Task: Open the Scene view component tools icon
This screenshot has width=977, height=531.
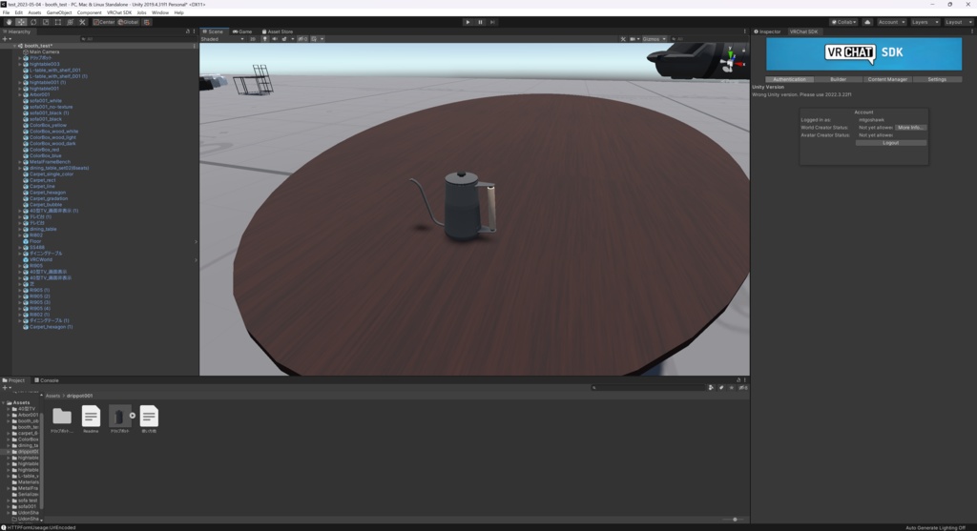Action: click(x=622, y=38)
